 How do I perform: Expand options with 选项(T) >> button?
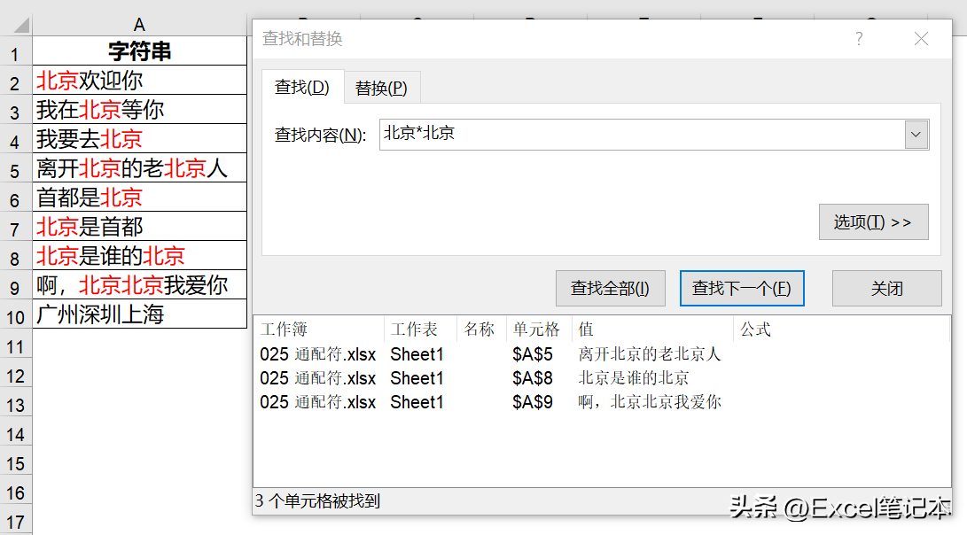tap(873, 222)
